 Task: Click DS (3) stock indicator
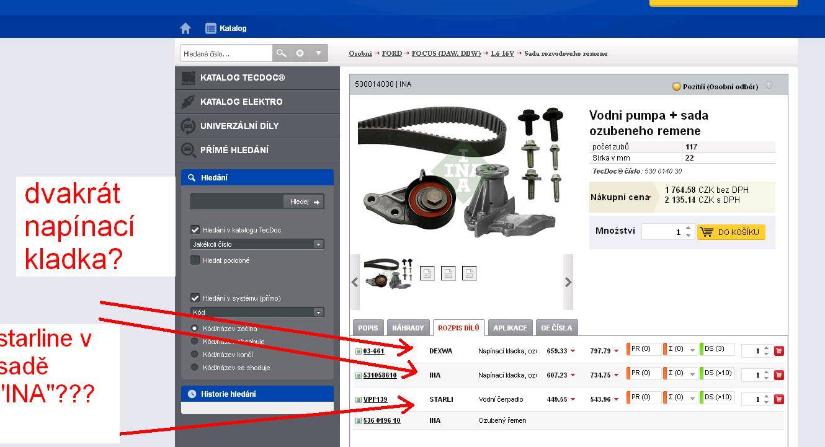717,349
